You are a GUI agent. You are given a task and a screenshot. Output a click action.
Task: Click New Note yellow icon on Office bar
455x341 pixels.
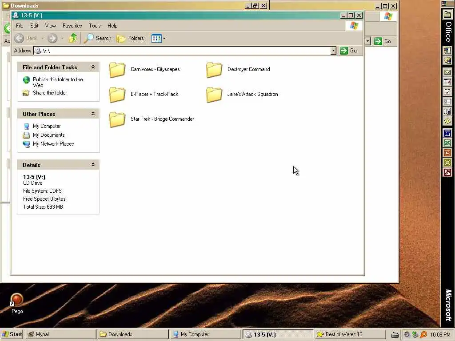[447, 121]
